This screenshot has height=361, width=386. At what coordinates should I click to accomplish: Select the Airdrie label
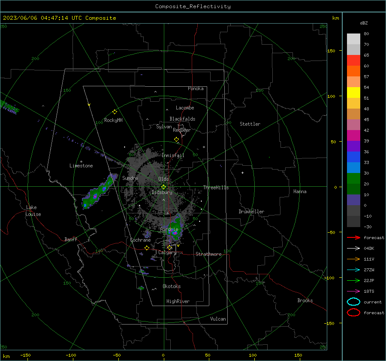click(169, 229)
